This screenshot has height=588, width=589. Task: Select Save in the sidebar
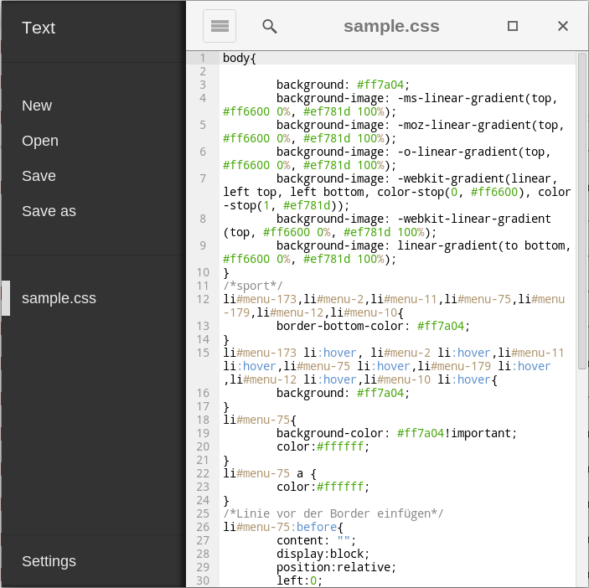(x=39, y=176)
